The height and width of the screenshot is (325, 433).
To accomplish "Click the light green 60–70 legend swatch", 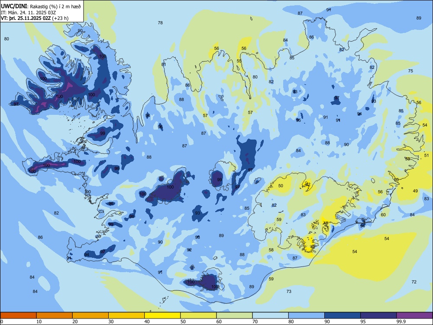I will (x=234, y=315).
